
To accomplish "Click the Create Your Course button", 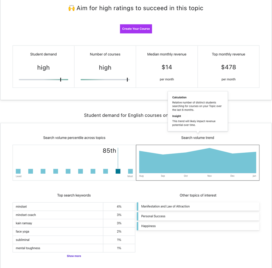I will coord(136,29).
